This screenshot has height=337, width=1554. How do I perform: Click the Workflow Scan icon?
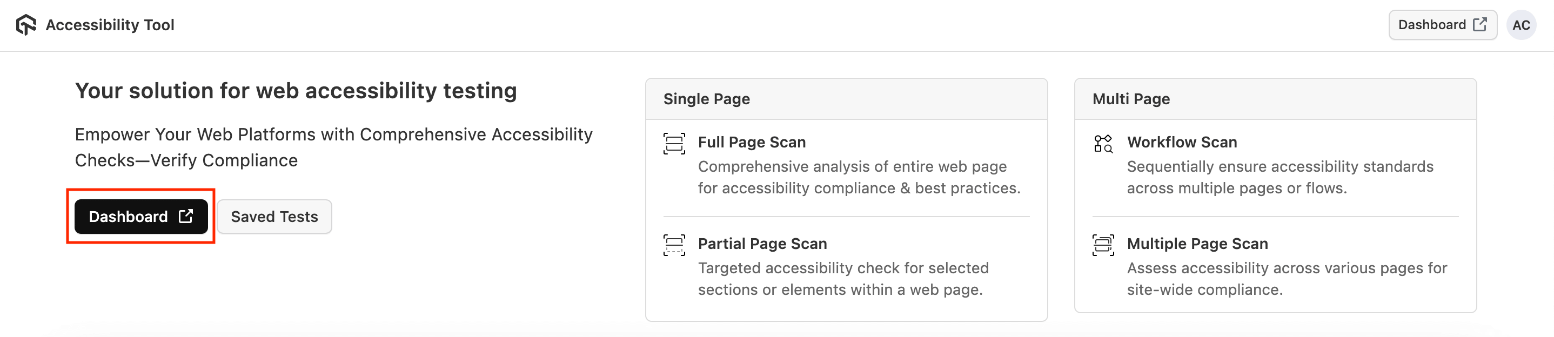pyautogui.click(x=1103, y=144)
